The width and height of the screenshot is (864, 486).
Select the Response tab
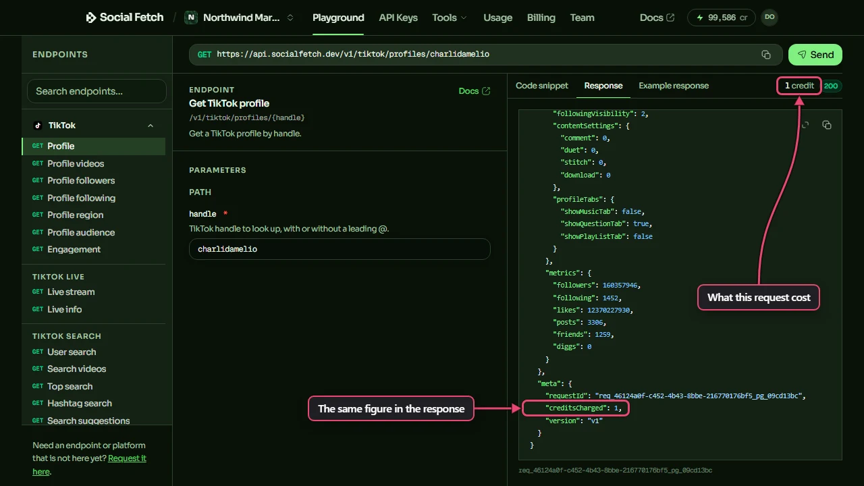coord(603,86)
